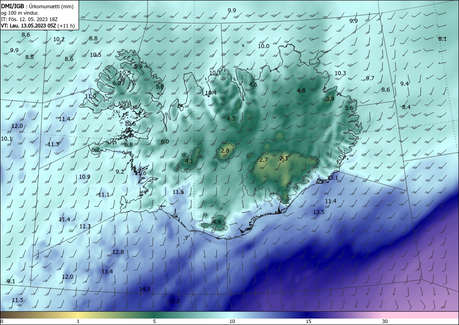Click the 2.8 value label
Screen dimensions: 459x325
pyautogui.click(x=225, y=151)
